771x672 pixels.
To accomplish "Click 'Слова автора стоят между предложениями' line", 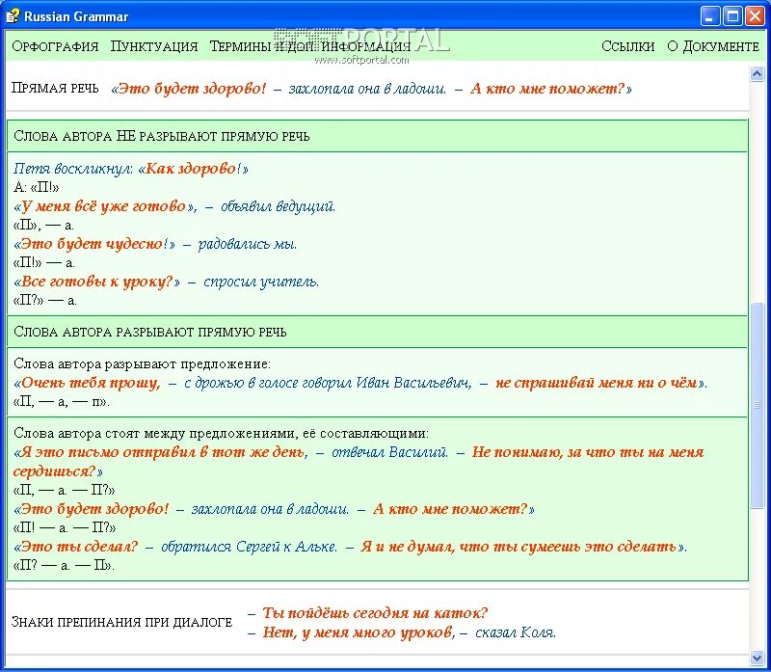I will (x=221, y=434).
